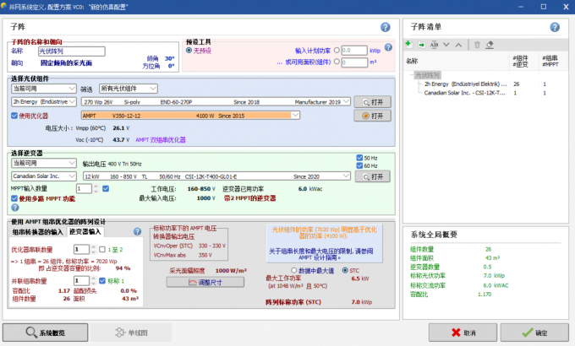575x346 pixels.
Task: Select the 无预设 radio option
Action: click(x=189, y=50)
